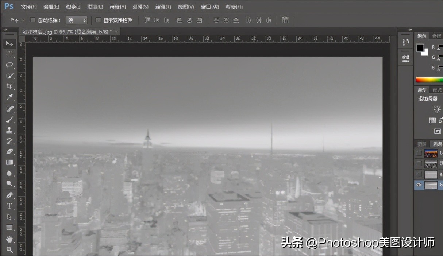Select the Clone Stamp tool
This screenshot has width=443, height=256.
(x=9, y=130)
